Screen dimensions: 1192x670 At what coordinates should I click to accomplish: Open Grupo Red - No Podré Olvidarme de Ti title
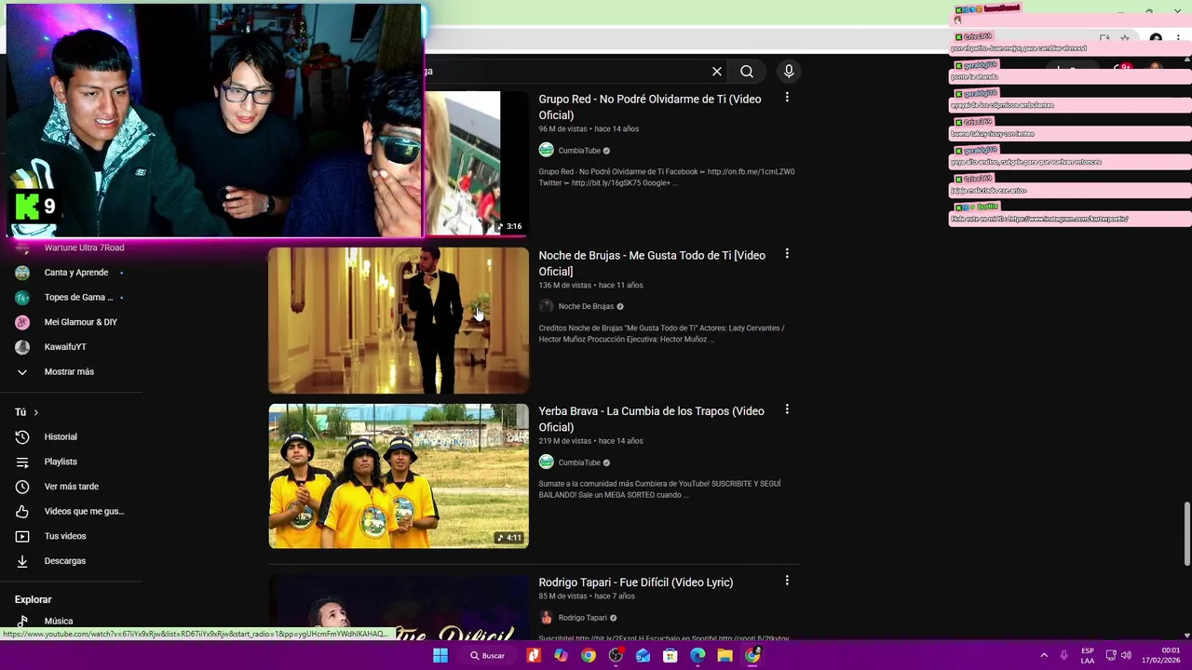pyautogui.click(x=650, y=107)
